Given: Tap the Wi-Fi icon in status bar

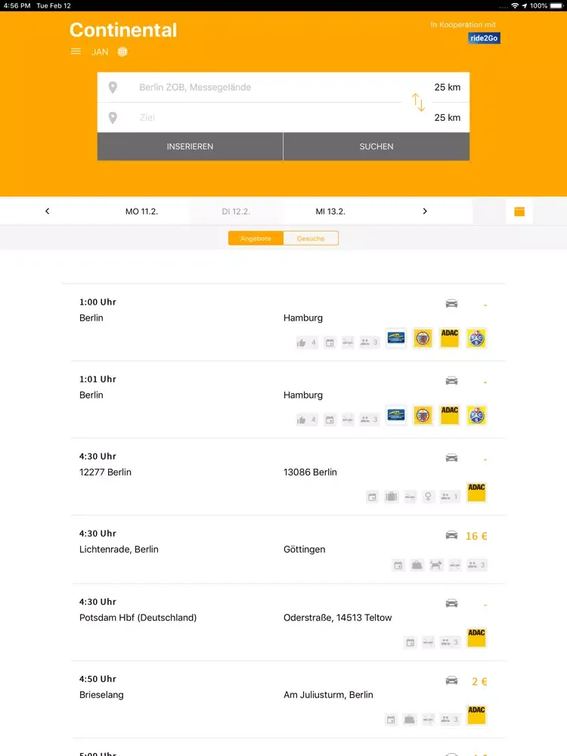Looking at the screenshot, I should [515, 6].
